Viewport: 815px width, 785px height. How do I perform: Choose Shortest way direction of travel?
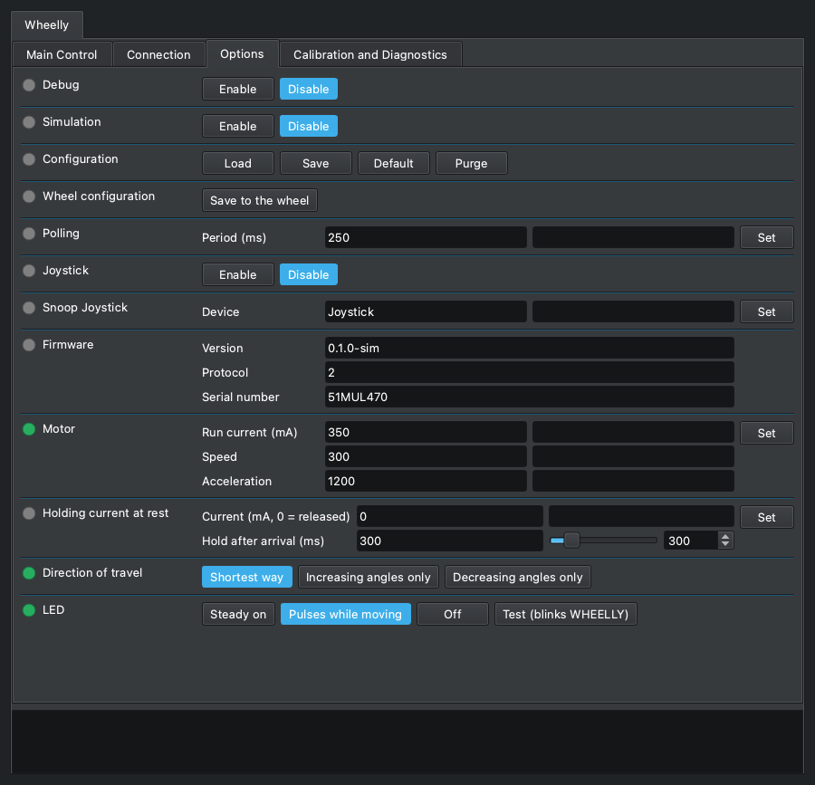coord(247,577)
